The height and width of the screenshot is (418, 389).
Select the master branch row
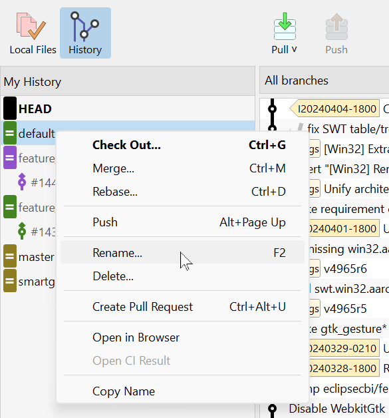29,256
